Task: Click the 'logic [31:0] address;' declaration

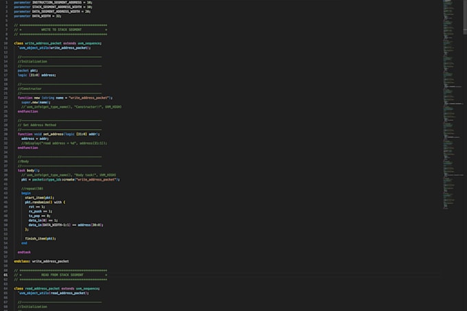Action: tap(36, 75)
